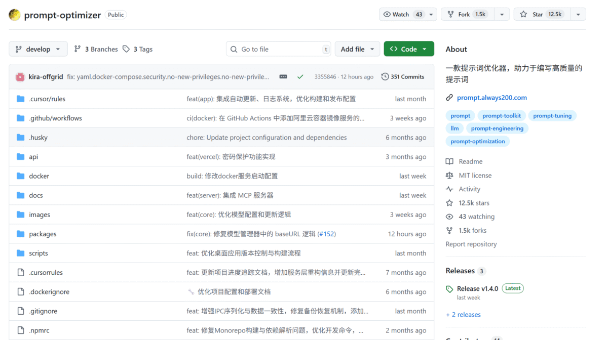Click the .cursorrules file icon
This screenshot has width=608, height=340.
pyautogui.click(x=21, y=272)
